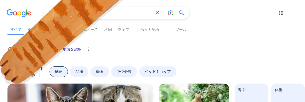Image resolution: width=305 pixels, height=102 pixels.
Task: Select the すべて tab
Action: pyautogui.click(x=16, y=30)
